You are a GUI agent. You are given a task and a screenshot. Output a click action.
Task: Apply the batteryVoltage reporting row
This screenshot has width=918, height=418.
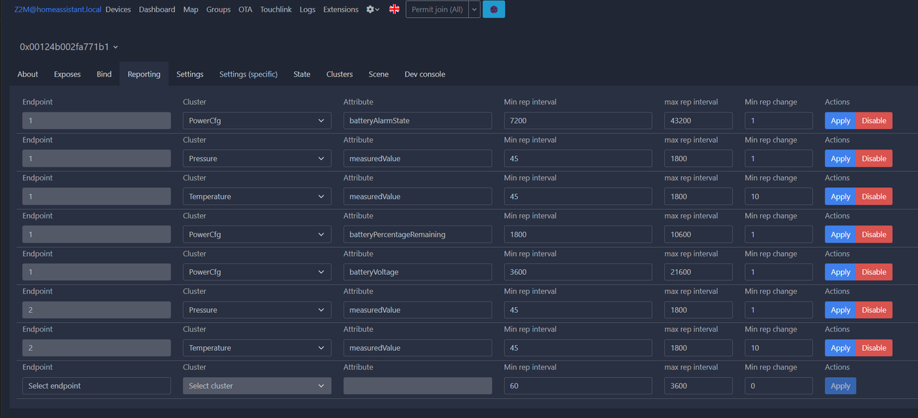[x=840, y=272]
